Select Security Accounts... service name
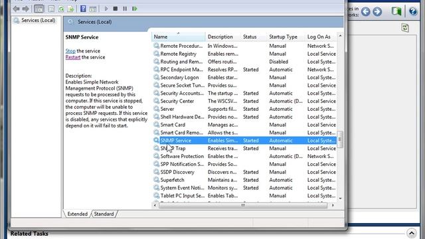This screenshot has height=239, width=425. (x=182, y=93)
